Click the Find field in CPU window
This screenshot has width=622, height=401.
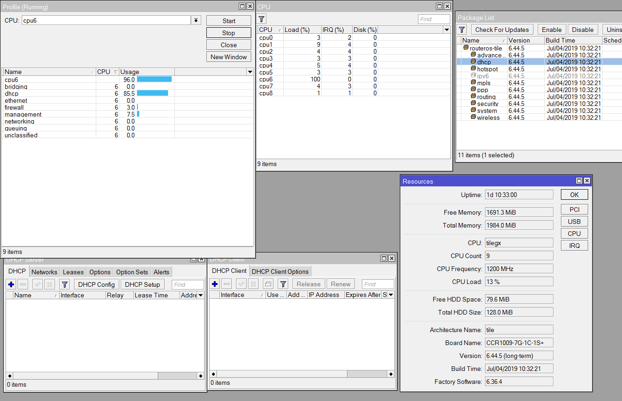point(434,19)
